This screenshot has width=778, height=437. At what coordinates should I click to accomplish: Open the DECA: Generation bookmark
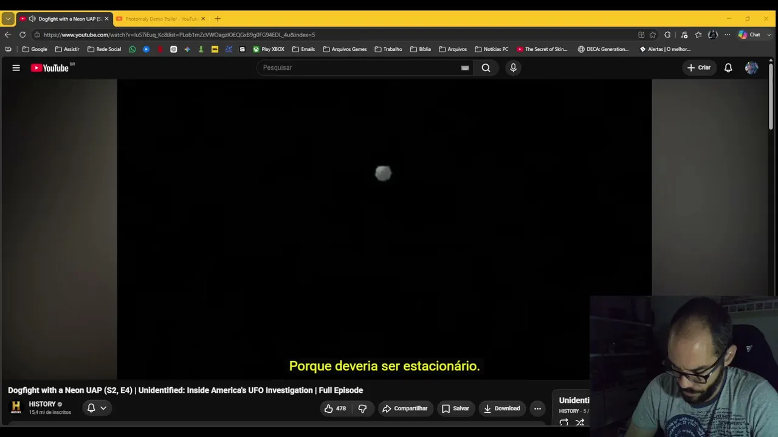click(x=604, y=49)
